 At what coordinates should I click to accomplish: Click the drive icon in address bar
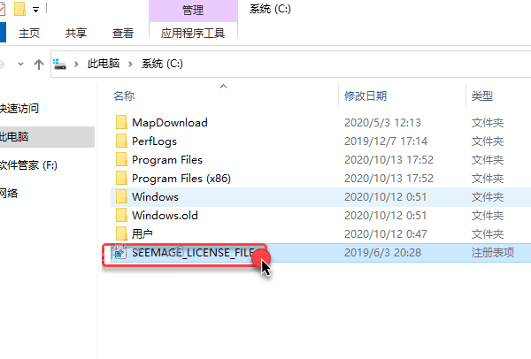(x=60, y=64)
